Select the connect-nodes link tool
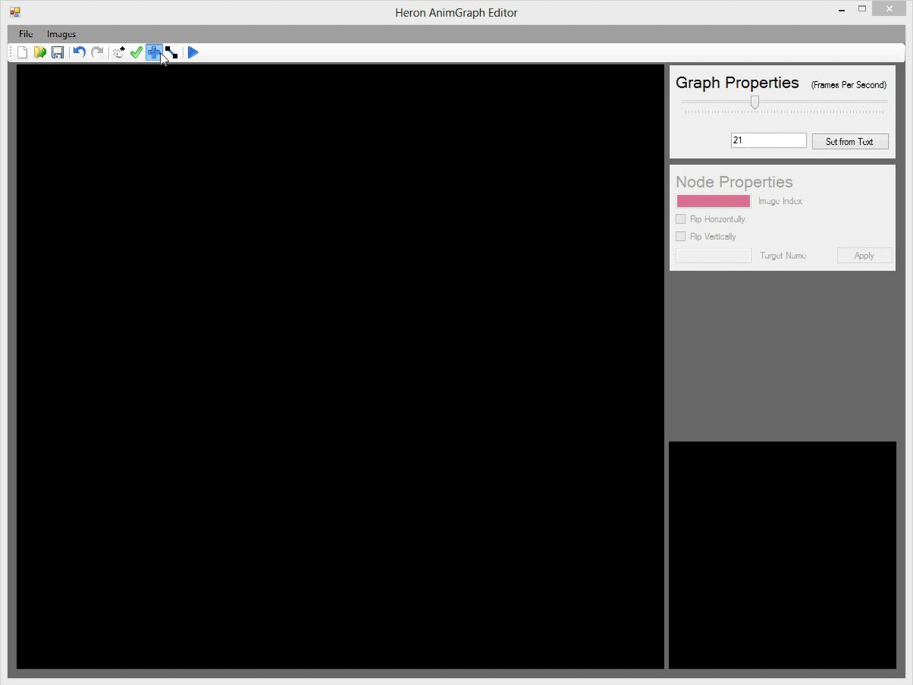The height and width of the screenshot is (685, 913). pos(171,53)
